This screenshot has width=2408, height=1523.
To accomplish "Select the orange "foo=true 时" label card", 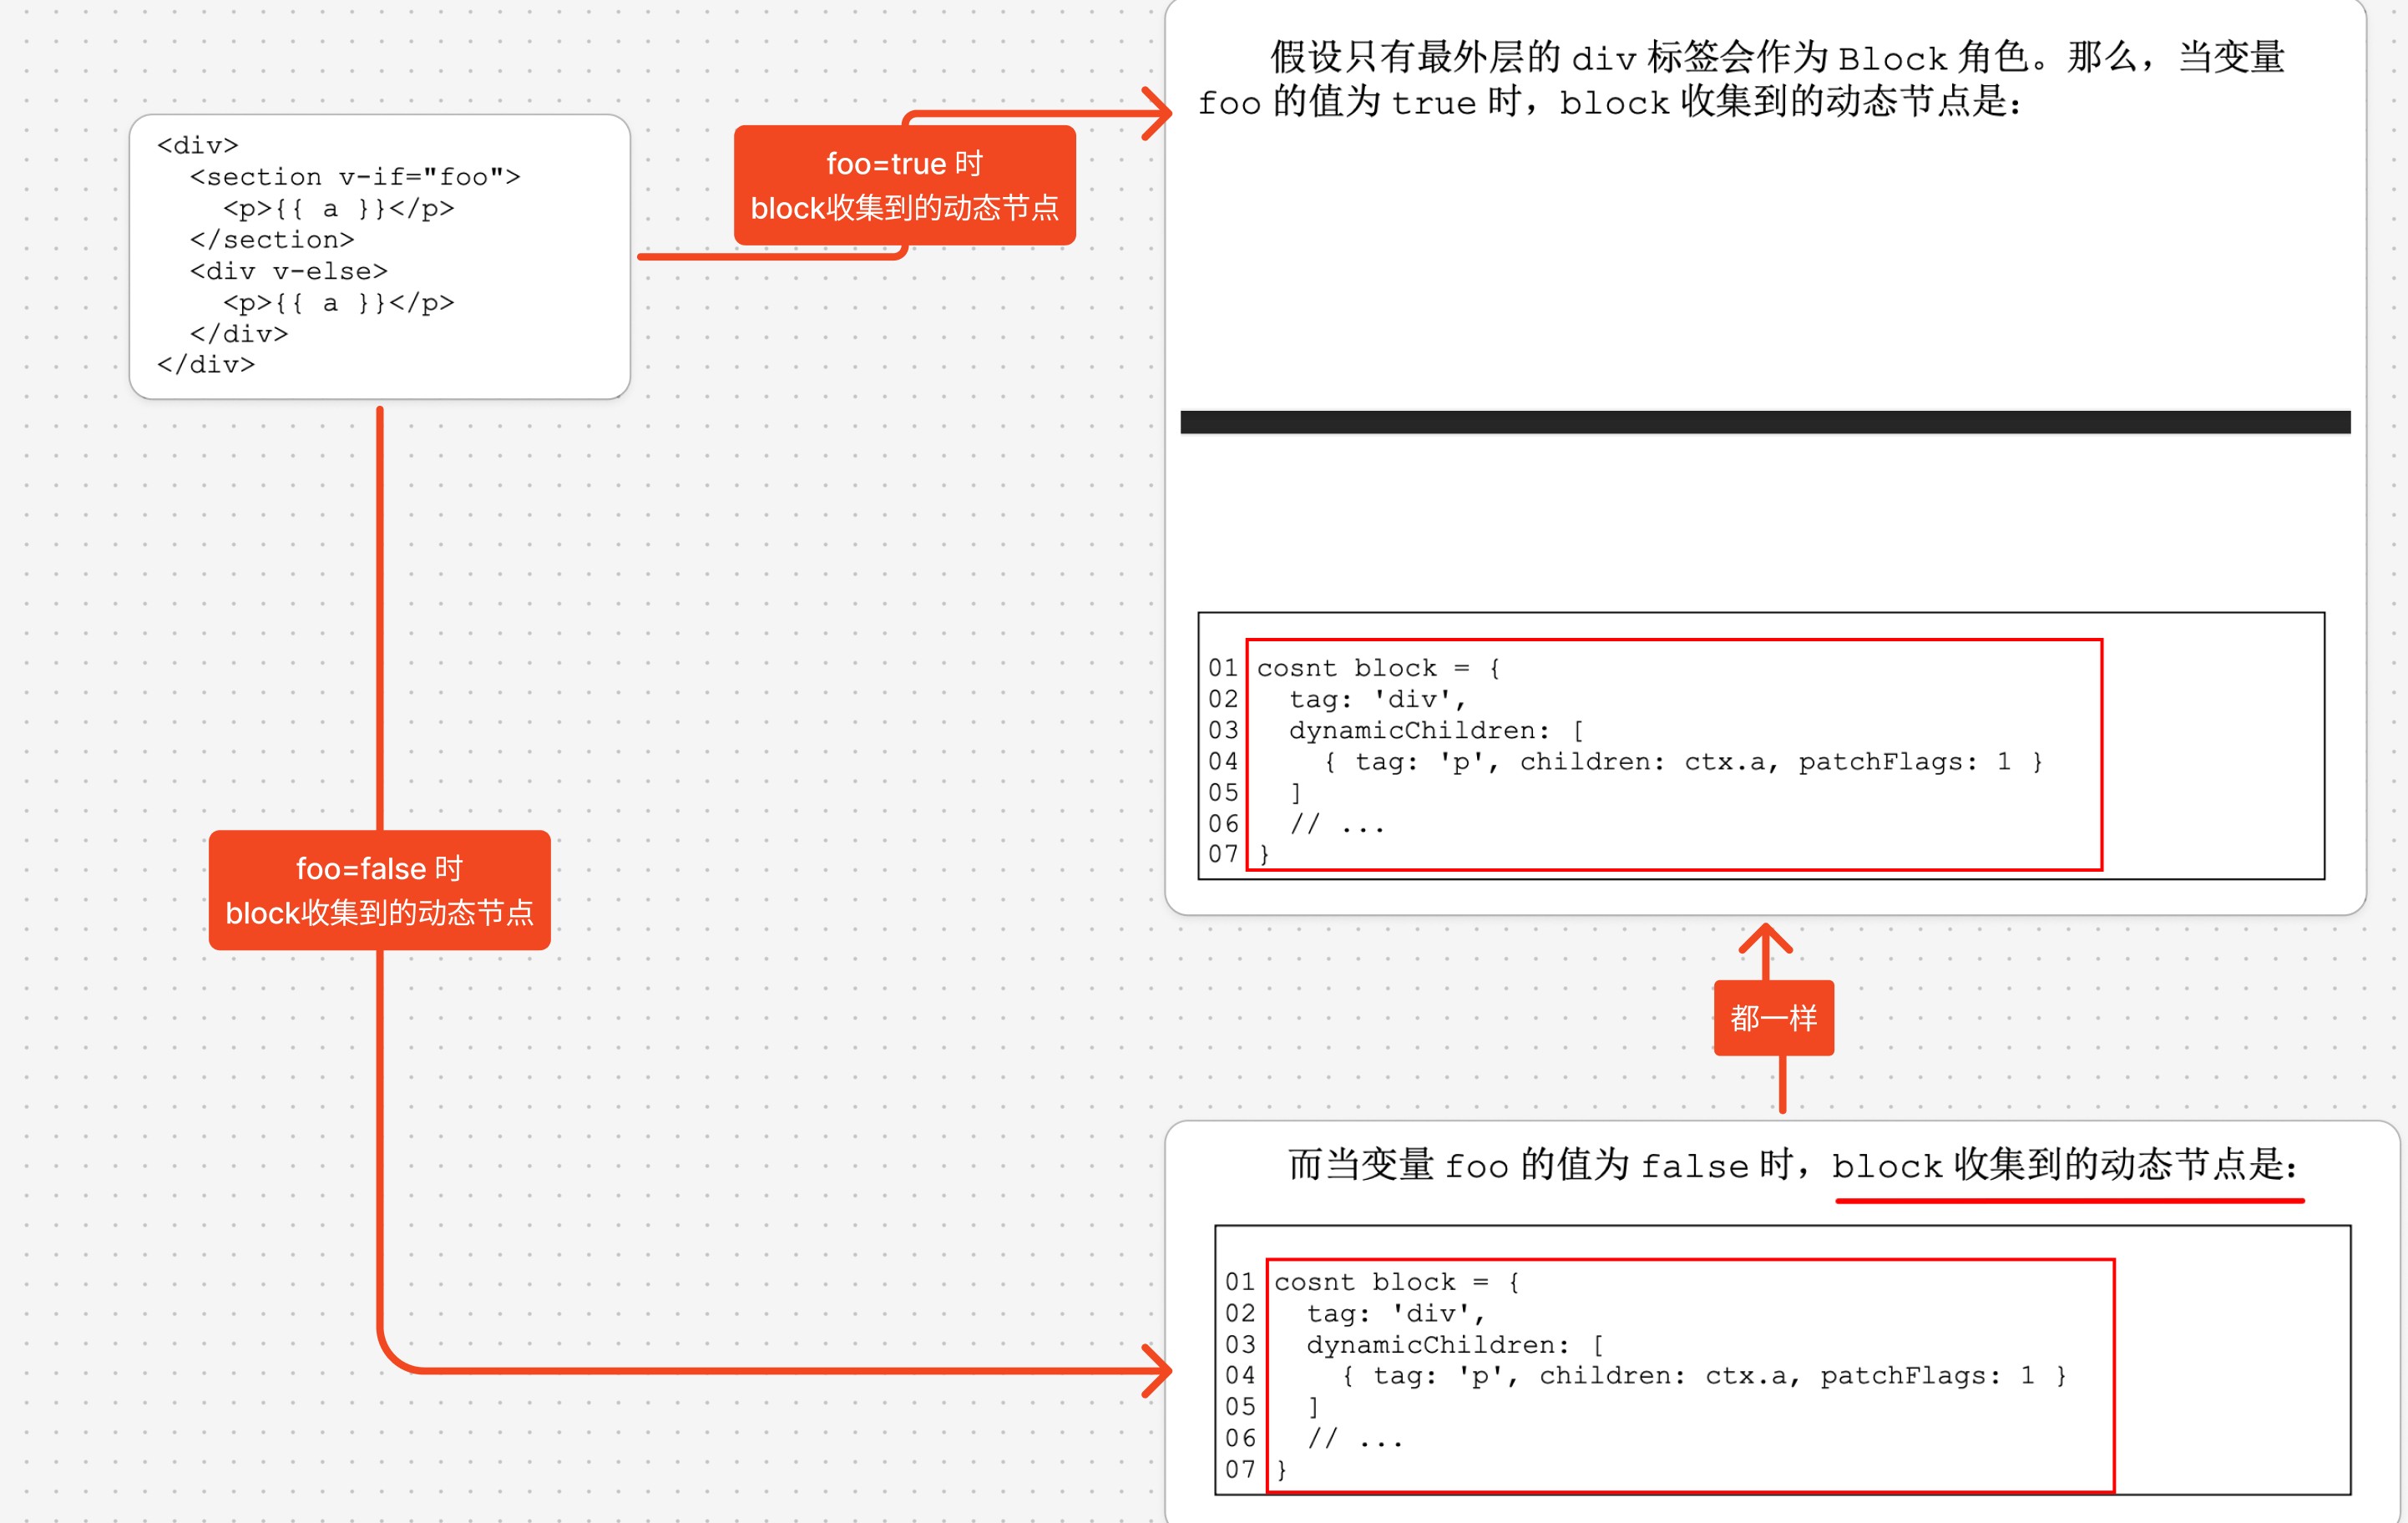I will tap(904, 185).
